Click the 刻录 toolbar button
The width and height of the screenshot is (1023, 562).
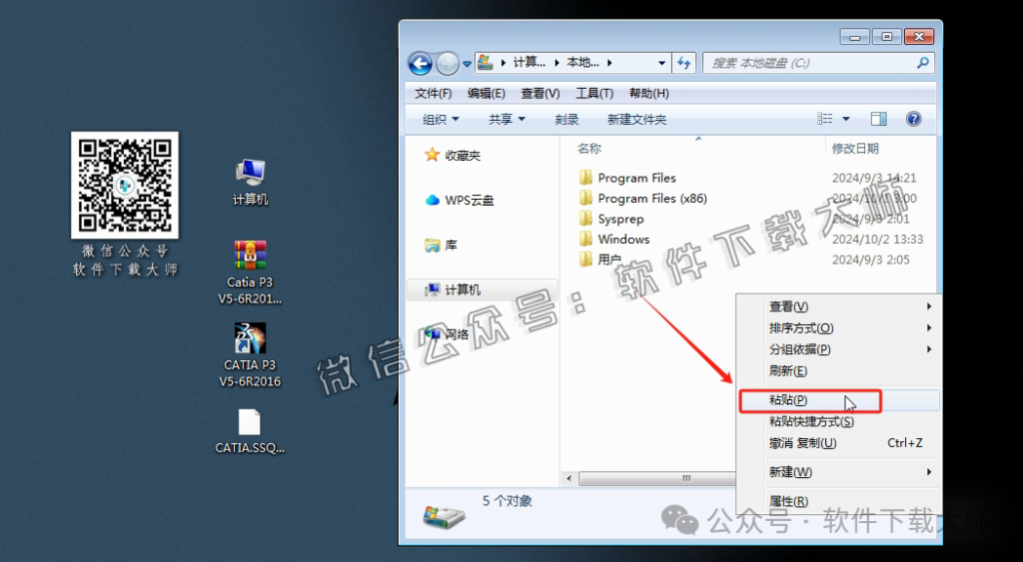[567, 120]
